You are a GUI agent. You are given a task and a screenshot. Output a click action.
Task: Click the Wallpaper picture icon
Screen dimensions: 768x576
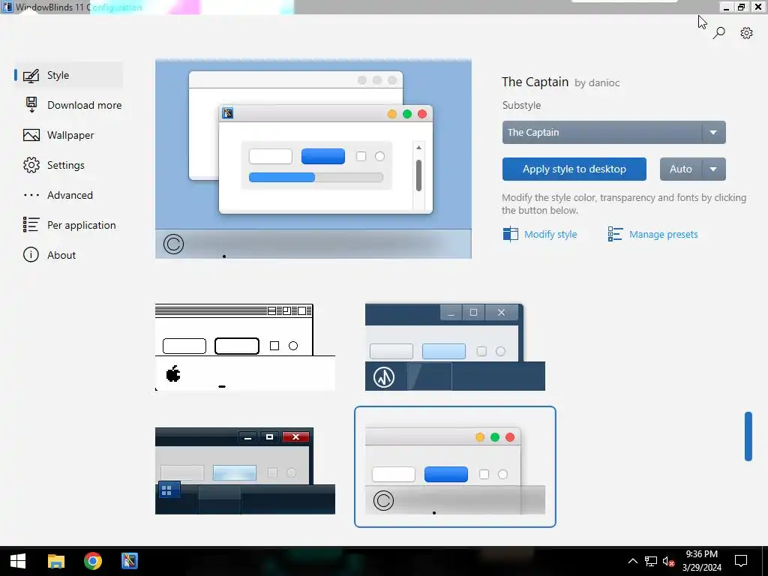[31, 135]
